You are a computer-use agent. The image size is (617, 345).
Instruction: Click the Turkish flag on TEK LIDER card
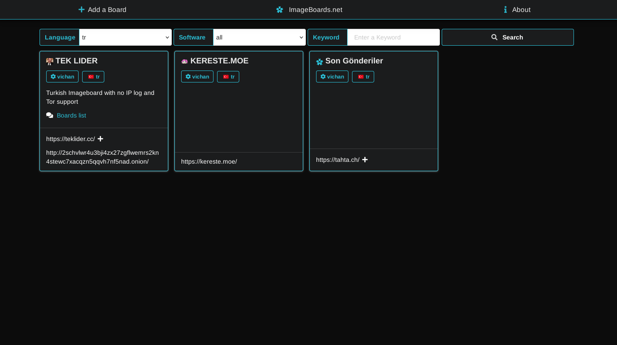point(91,77)
